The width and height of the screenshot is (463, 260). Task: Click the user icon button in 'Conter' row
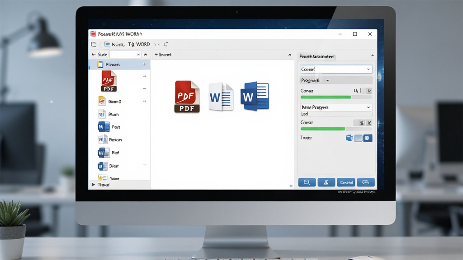pyautogui.click(x=362, y=123)
